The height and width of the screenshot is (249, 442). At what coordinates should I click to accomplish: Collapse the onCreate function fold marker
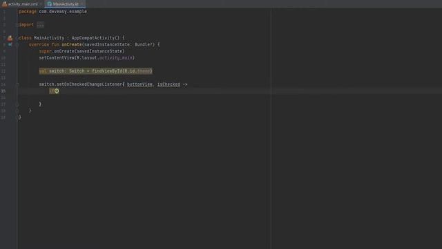click(x=17, y=44)
